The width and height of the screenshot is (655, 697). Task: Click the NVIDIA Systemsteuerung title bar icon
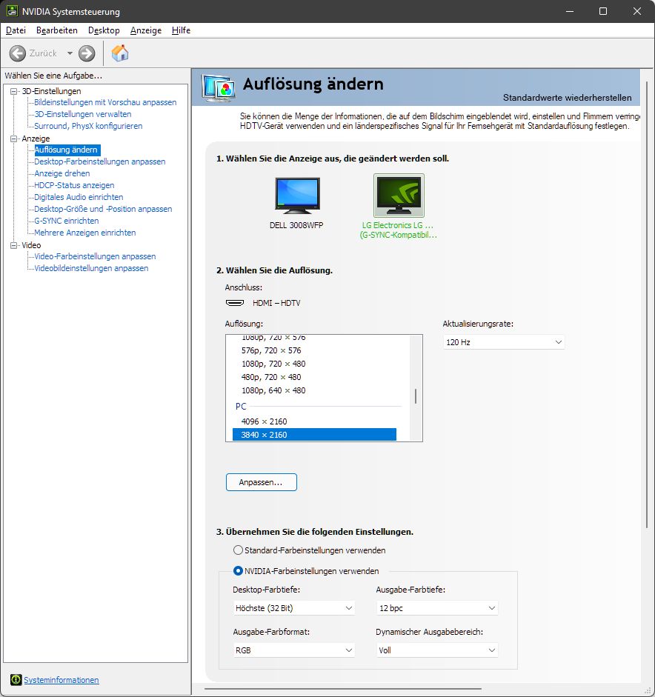click(12, 11)
